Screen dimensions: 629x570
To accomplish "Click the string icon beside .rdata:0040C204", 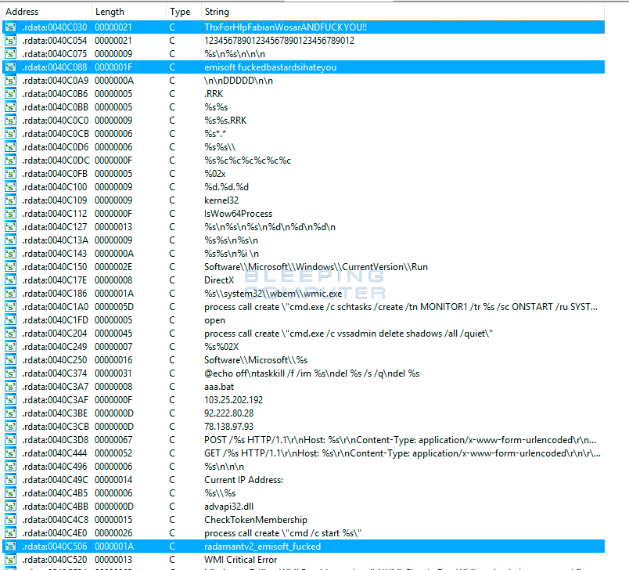I will coord(10,334).
